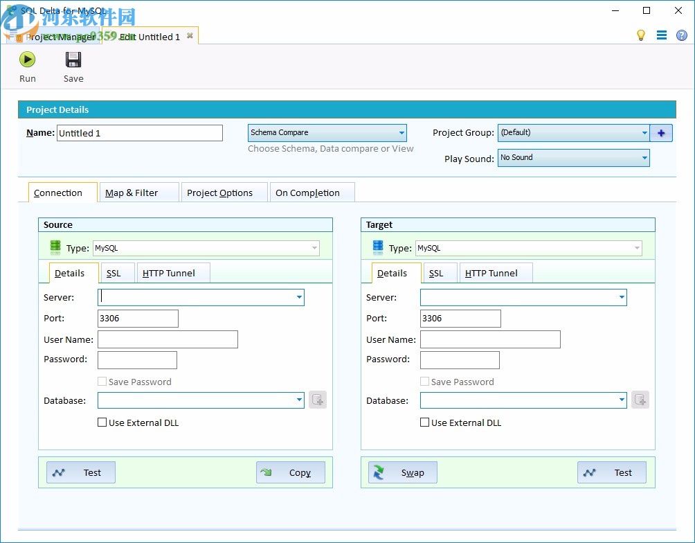Click the Swap arrows icon in Target panel
The height and width of the screenshot is (543, 695).
click(379, 472)
